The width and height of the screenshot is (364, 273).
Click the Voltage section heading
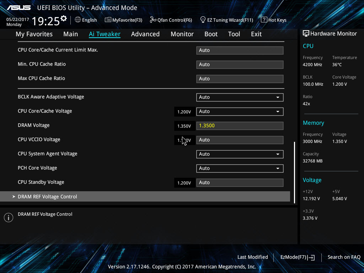point(312,180)
